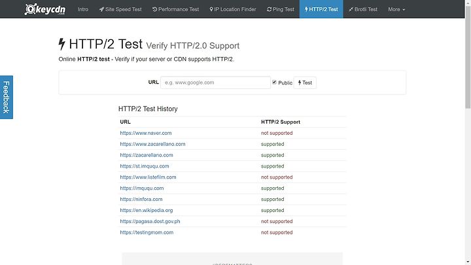Toggle the Public checkbox
The width and height of the screenshot is (471, 265).
coord(275,82)
